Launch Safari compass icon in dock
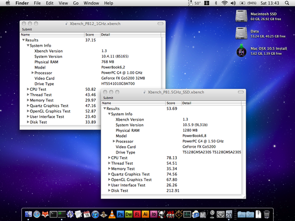This screenshot has height=221, width=295. tap(37, 214)
